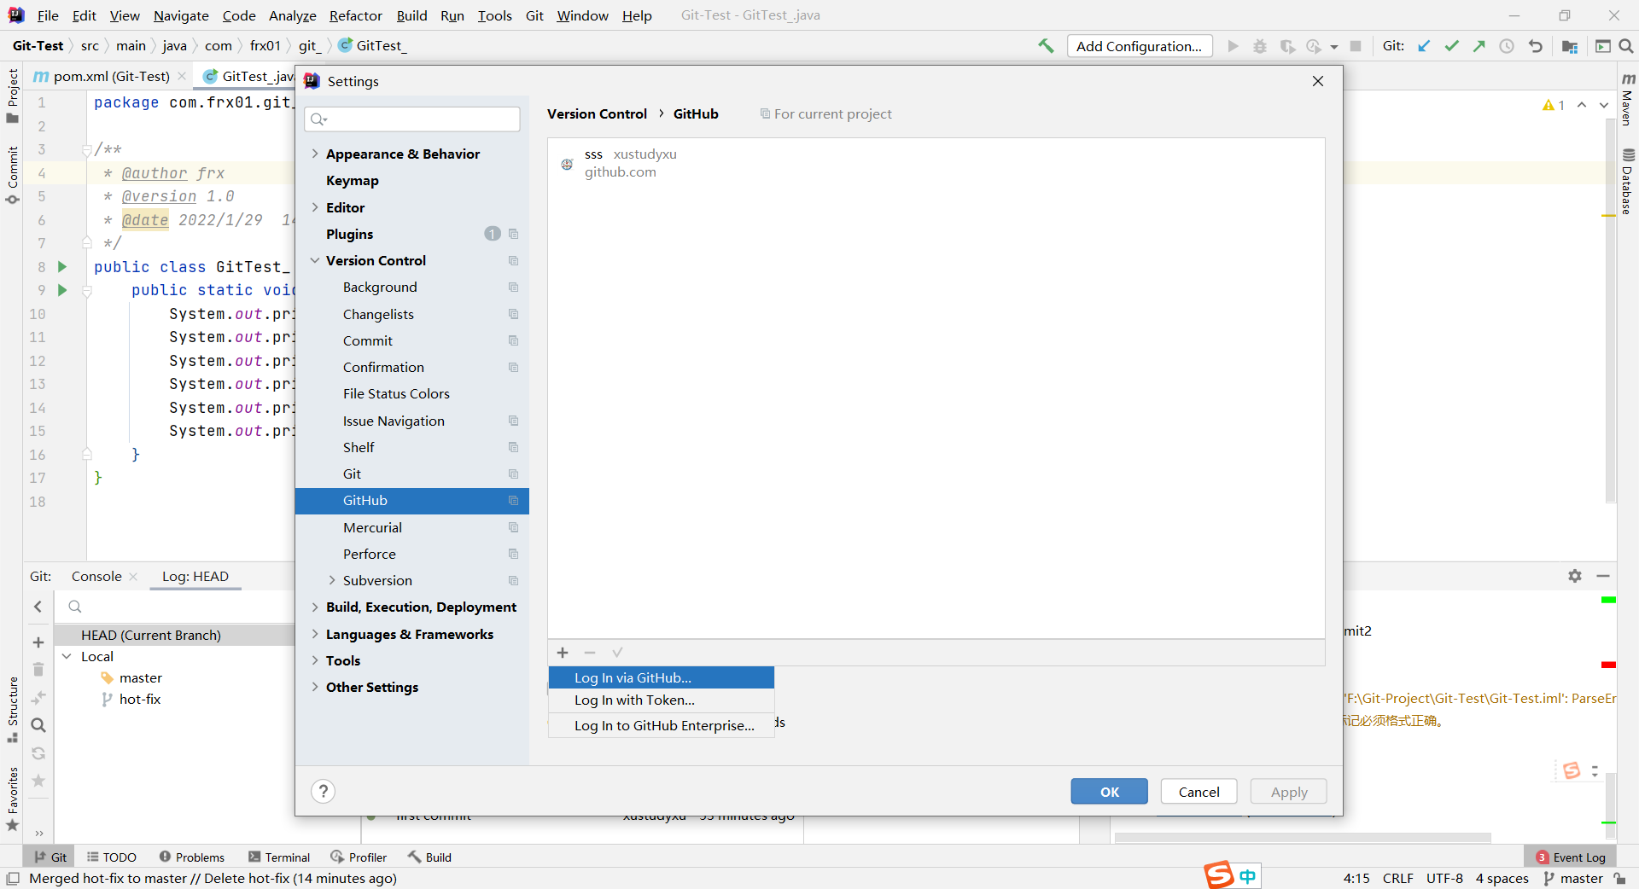
Task: Click the Git rollback icon
Action: [x=1535, y=46]
